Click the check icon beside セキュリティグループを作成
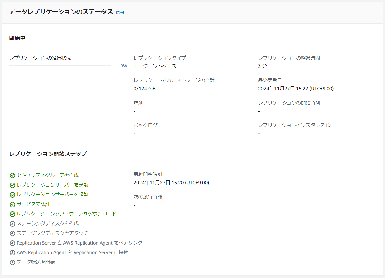This screenshot has width=385, height=278. (x=12, y=175)
